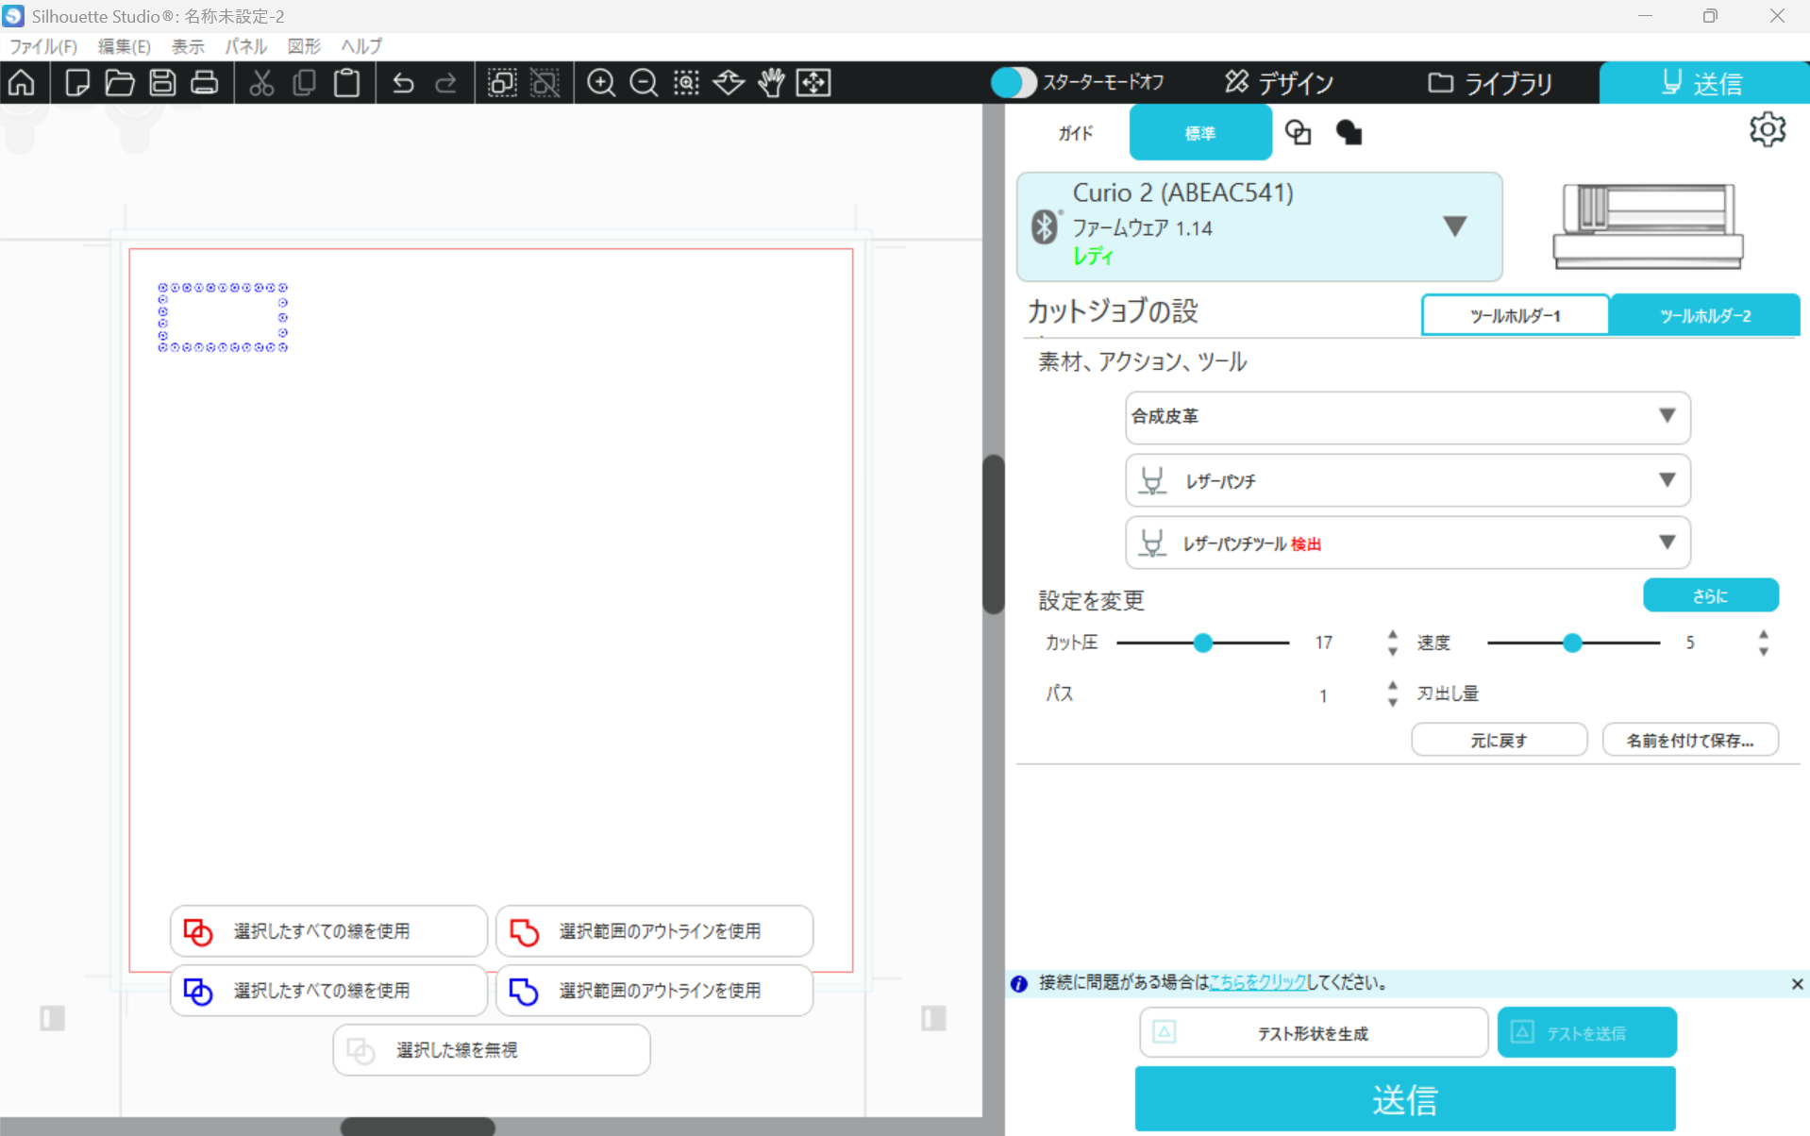This screenshot has width=1810, height=1136.
Task: Click the Zoom Out magnifier icon
Action: click(x=644, y=83)
